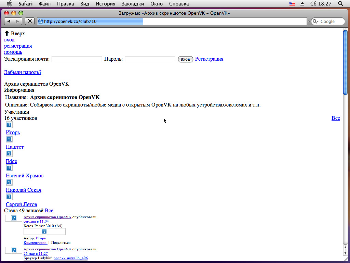
Task: Click the Забыли пароль? link
Action: [x=23, y=72]
